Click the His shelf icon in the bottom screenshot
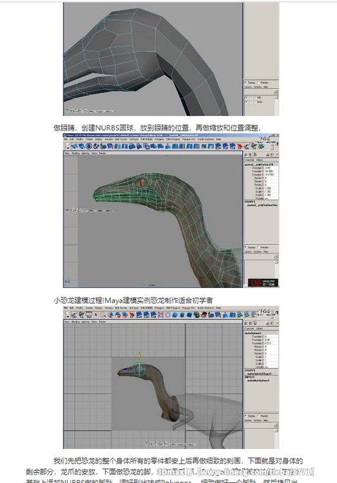This screenshot has width=337, height=483. pyautogui.click(x=74, y=315)
